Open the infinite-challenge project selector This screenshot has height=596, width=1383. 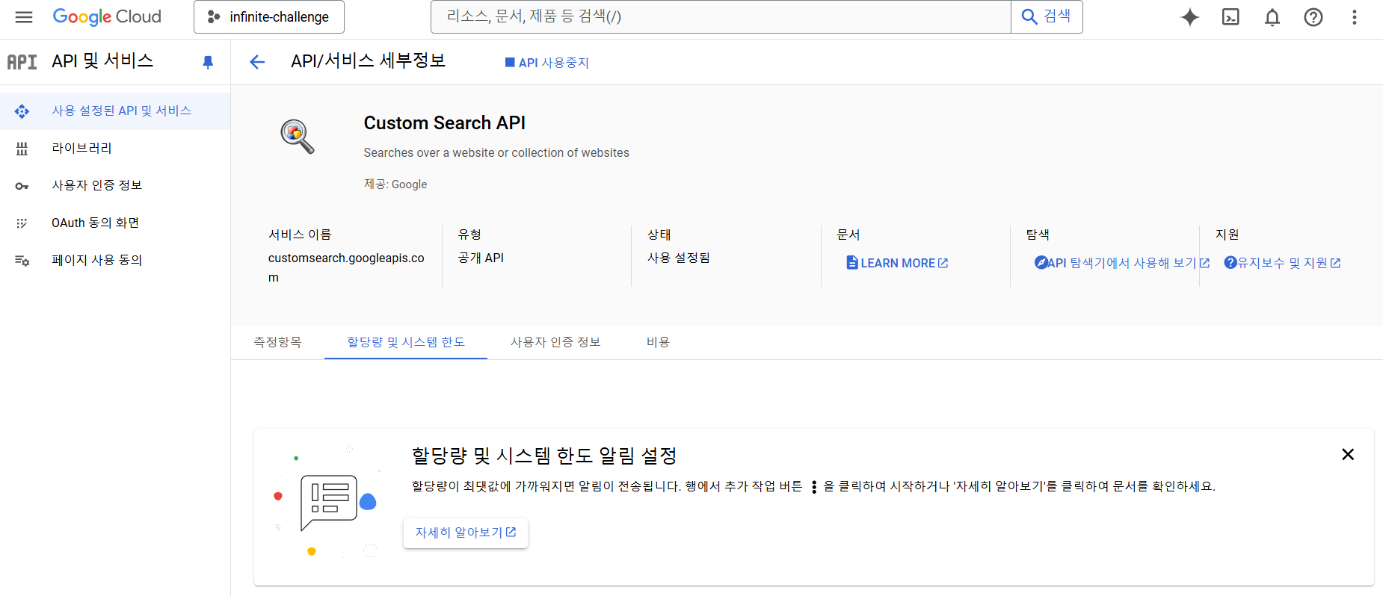pyautogui.click(x=269, y=17)
